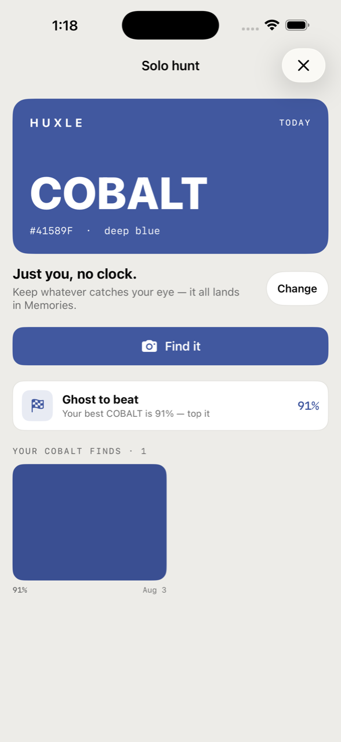This screenshot has width=341, height=742.
Task: Tap the camera icon on Find it
Action: pyautogui.click(x=150, y=346)
